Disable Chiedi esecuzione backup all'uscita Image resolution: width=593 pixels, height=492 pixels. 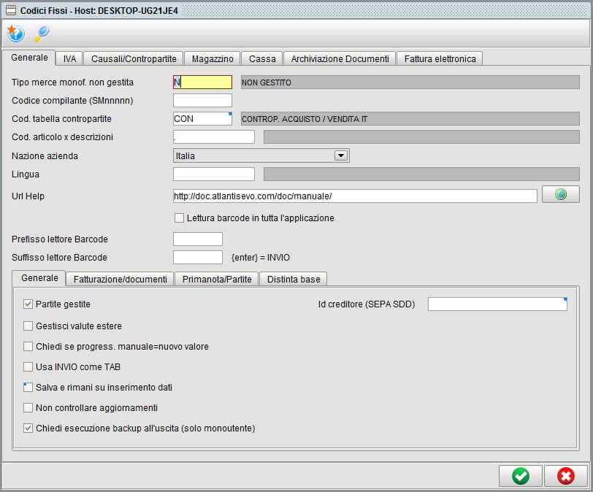pos(28,428)
